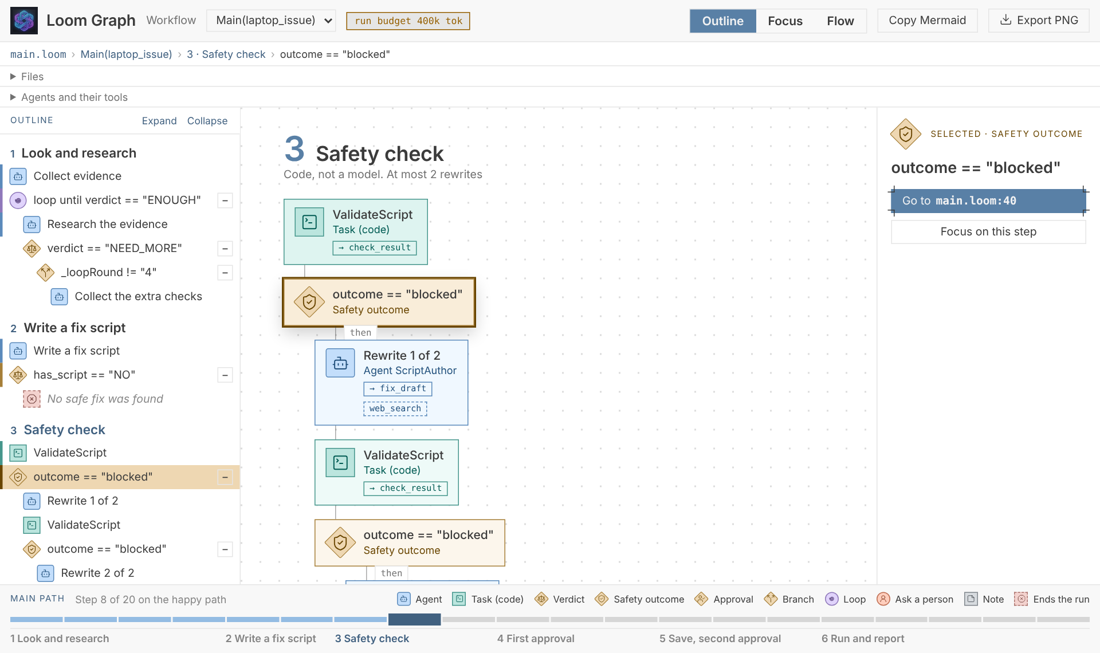Jump to 4 First approval on main path
Viewport: 1100px width, 653px height.
[x=536, y=639]
